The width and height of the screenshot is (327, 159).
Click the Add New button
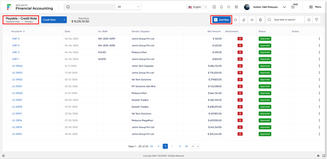[222, 20]
